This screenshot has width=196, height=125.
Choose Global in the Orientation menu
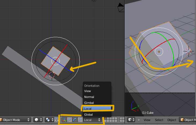tap(97, 115)
